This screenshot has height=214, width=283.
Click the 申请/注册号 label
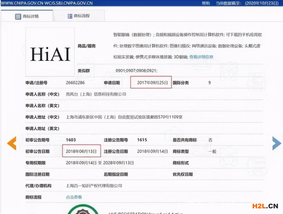(36, 83)
